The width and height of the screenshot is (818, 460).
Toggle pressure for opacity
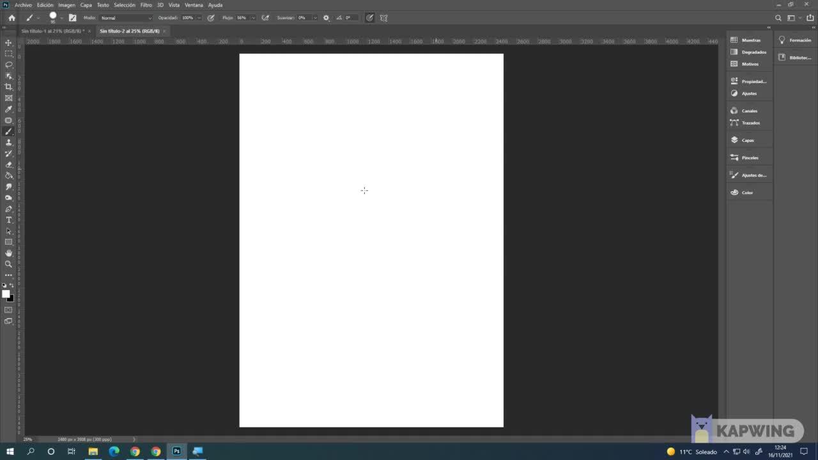(x=211, y=18)
